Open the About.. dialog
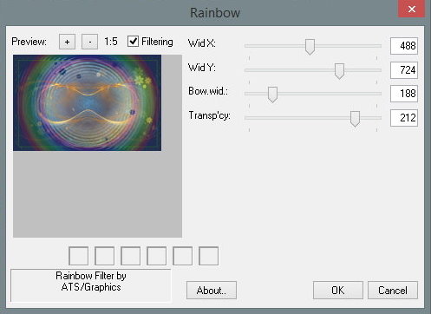431x314 pixels. (x=212, y=291)
